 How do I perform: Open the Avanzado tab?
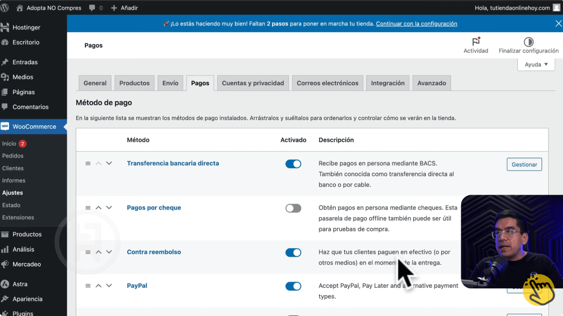click(x=432, y=83)
